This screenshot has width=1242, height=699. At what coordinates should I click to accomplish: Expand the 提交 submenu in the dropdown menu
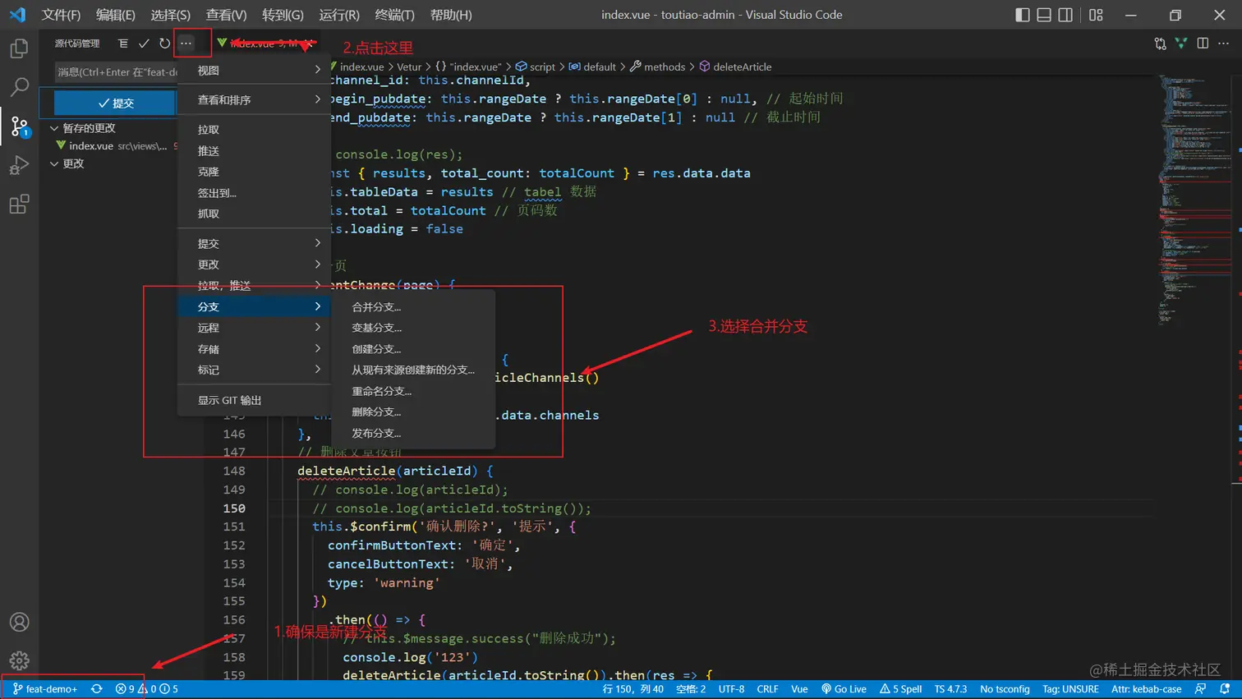[254, 244]
